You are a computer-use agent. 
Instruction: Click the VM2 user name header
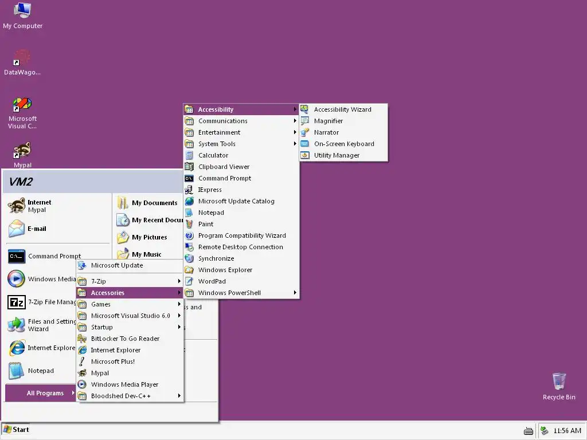(21, 182)
